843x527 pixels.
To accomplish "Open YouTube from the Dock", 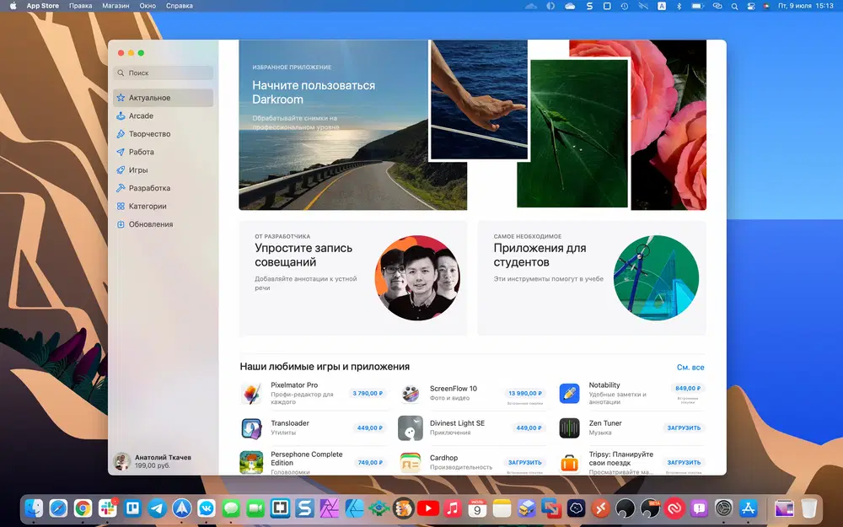I will pyautogui.click(x=428, y=508).
